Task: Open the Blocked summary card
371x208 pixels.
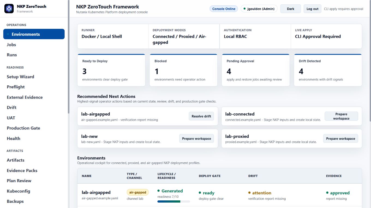Action: click(x=184, y=70)
